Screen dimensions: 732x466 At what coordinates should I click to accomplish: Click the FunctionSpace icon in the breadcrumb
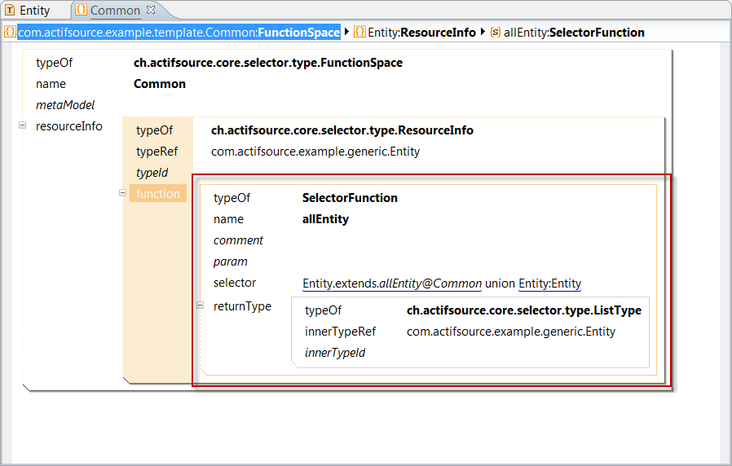(x=10, y=33)
